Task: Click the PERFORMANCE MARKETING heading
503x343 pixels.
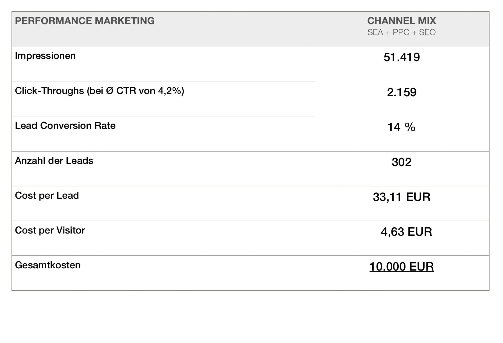Action: (x=85, y=21)
